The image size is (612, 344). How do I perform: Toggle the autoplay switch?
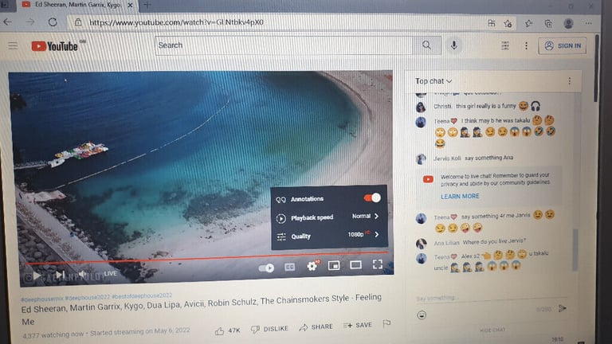tap(266, 268)
